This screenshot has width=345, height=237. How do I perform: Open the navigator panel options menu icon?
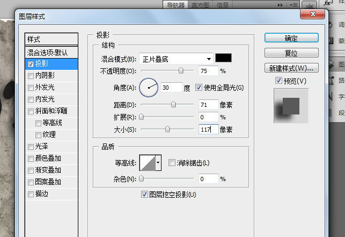(x=293, y=5)
